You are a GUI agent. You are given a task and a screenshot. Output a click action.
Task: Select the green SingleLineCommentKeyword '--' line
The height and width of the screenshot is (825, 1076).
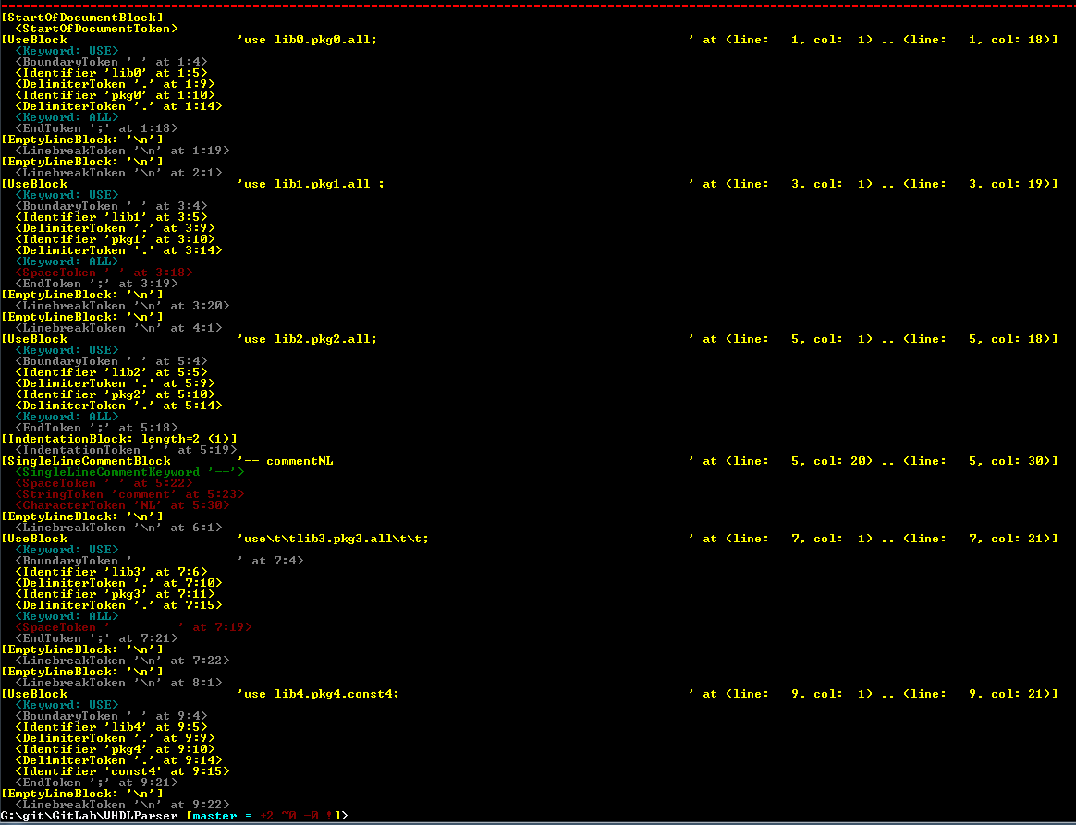(129, 472)
